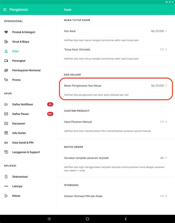Switch Gunakan tampilan pesanan terpisah On setting
Image resolution: width=175 pixels, height=223 pixels.
(164, 158)
